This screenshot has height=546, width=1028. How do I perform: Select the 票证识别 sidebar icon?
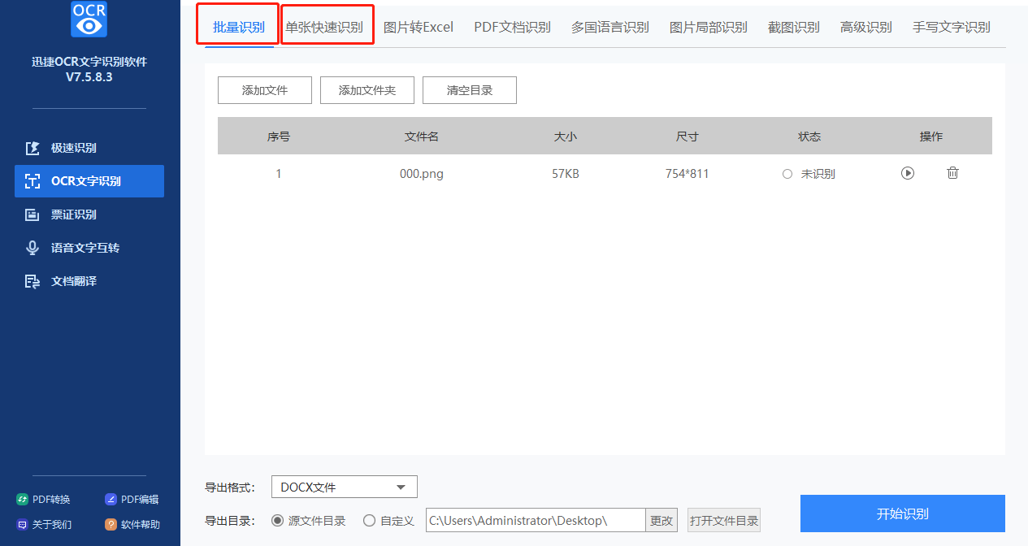[x=33, y=214]
